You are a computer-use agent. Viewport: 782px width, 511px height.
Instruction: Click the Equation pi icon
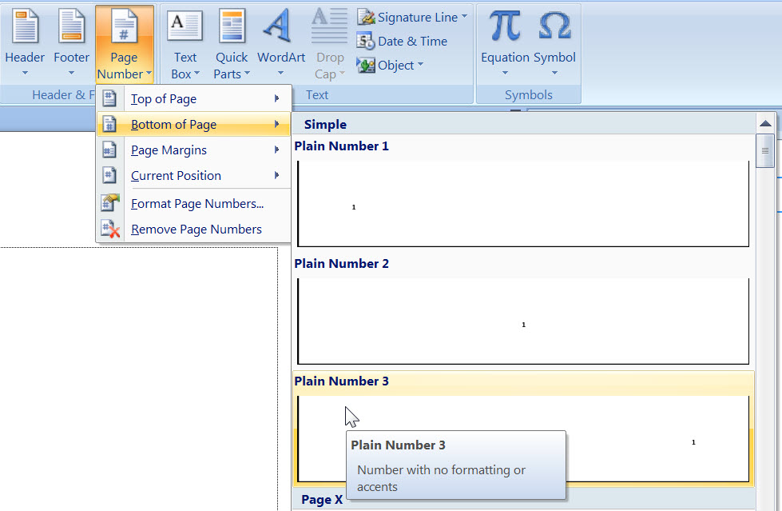click(504, 26)
